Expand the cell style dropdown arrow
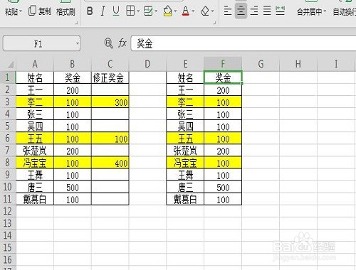 tap(156, 11)
